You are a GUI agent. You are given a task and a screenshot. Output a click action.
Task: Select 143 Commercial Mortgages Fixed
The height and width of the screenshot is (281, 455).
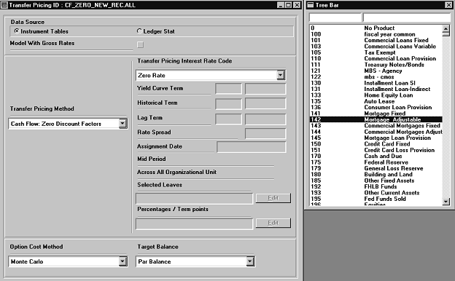coord(376,125)
